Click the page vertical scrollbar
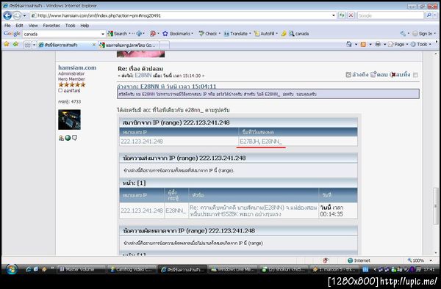The width and height of the screenshot is (441, 289). (x=435, y=206)
